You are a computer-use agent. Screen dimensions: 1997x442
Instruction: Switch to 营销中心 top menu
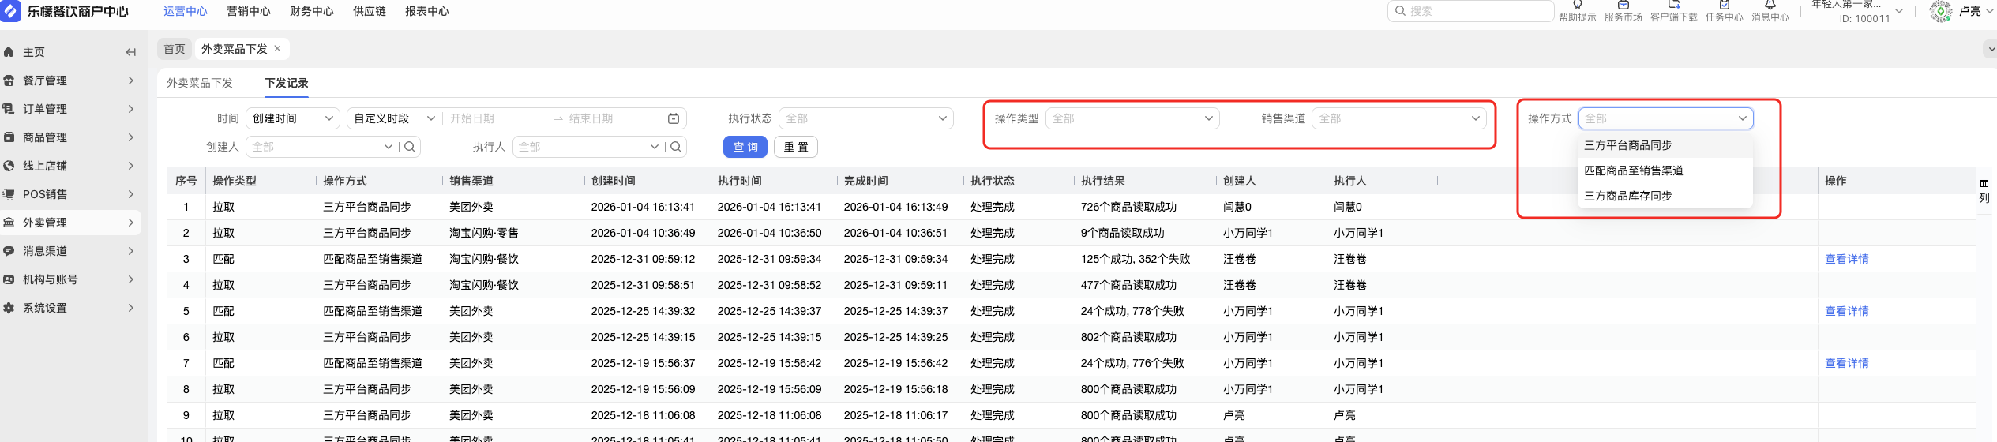249,11
